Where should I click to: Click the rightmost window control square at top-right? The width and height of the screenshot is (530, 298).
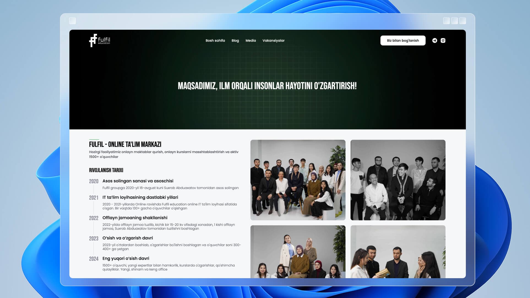pos(463,21)
